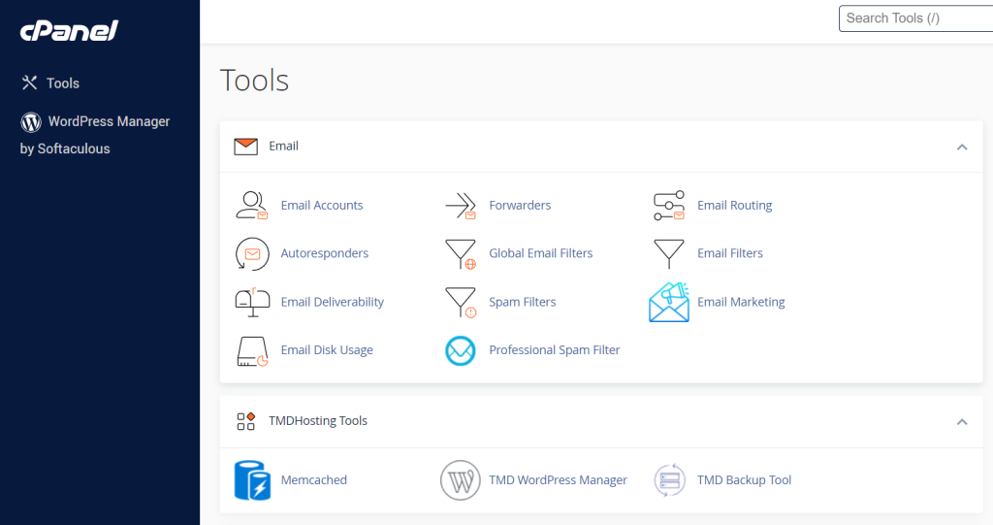Viewport: 993px width, 525px height.
Task: Open the TMD WordPress Manager link
Action: pyautogui.click(x=558, y=480)
